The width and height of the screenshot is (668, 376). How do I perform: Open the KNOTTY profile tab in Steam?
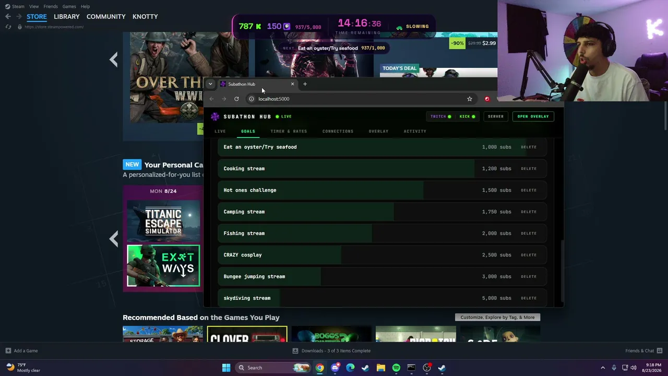coord(145,17)
